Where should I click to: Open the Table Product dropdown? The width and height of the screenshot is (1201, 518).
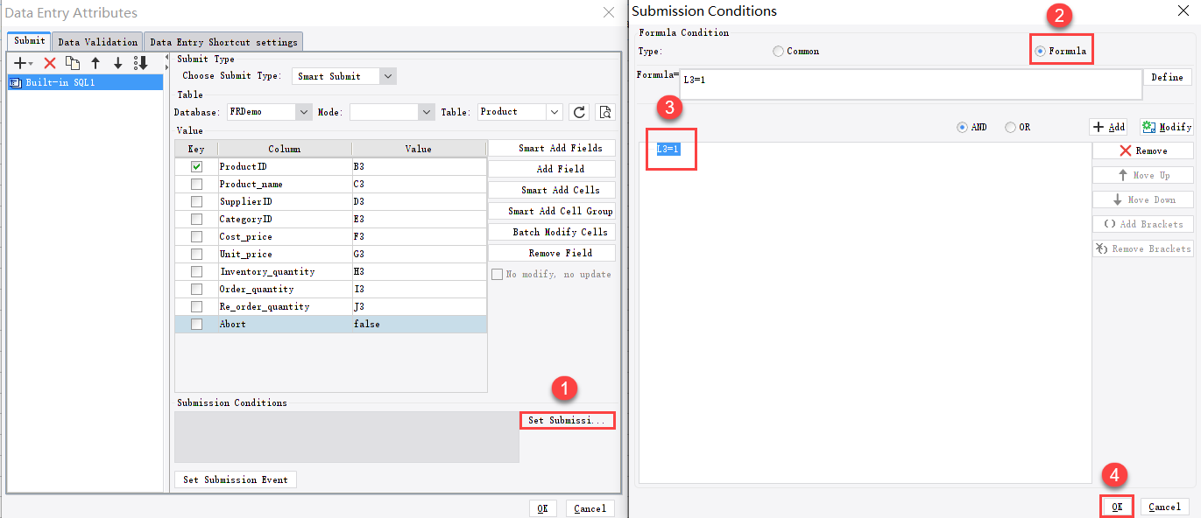pyautogui.click(x=552, y=112)
